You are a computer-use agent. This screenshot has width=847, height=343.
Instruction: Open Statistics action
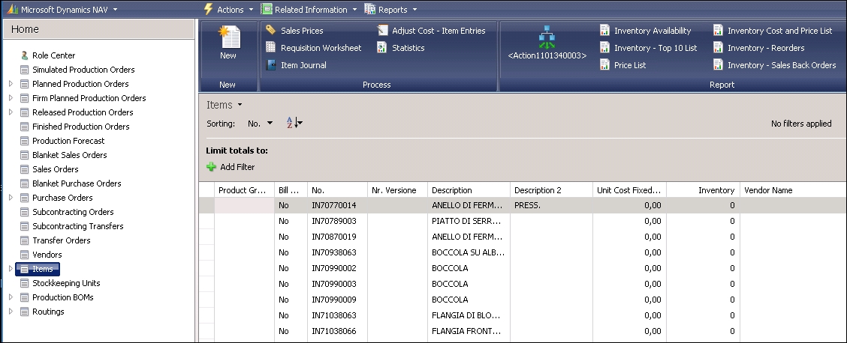pos(401,48)
